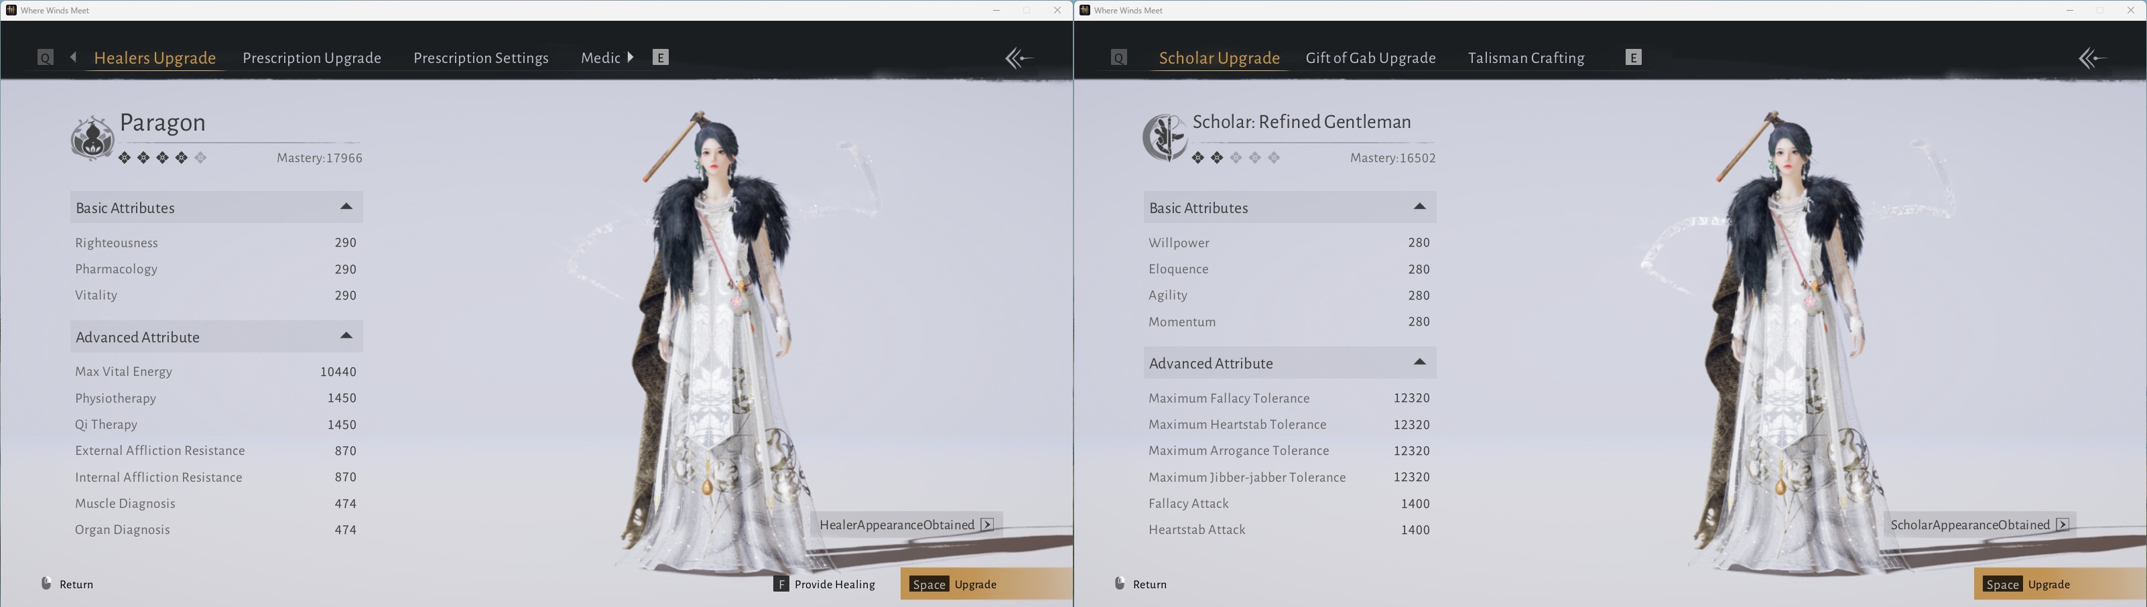The width and height of the screenshot is (2147, 607).
Task: Click the right arrow after Medic tab
Action: [631, 57]
